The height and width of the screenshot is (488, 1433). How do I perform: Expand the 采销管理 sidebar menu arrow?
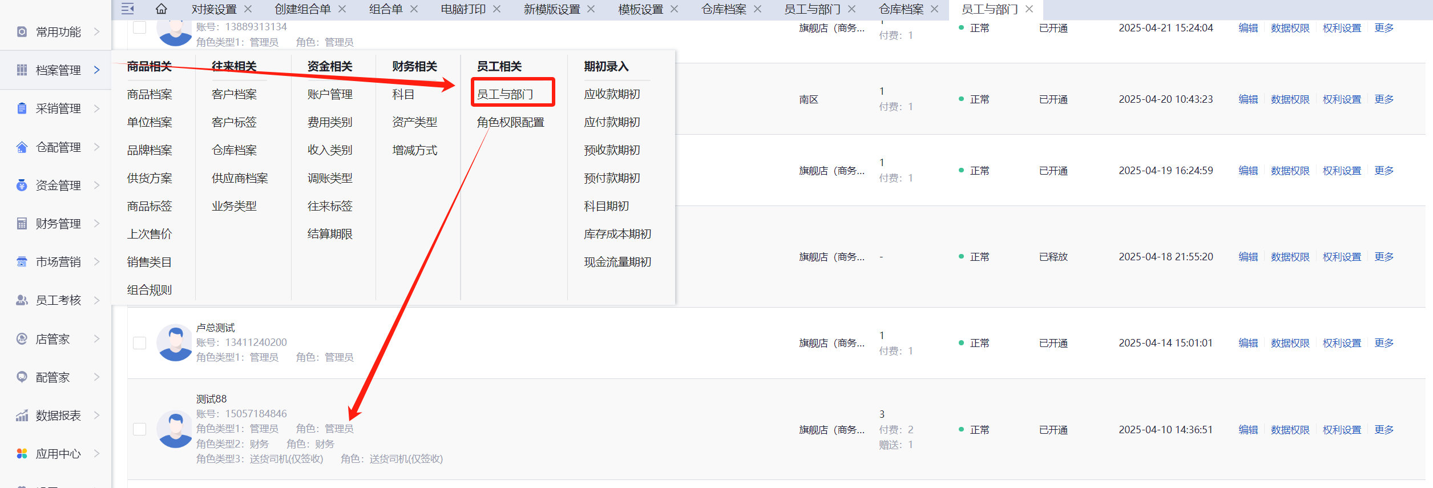[96, 108]
